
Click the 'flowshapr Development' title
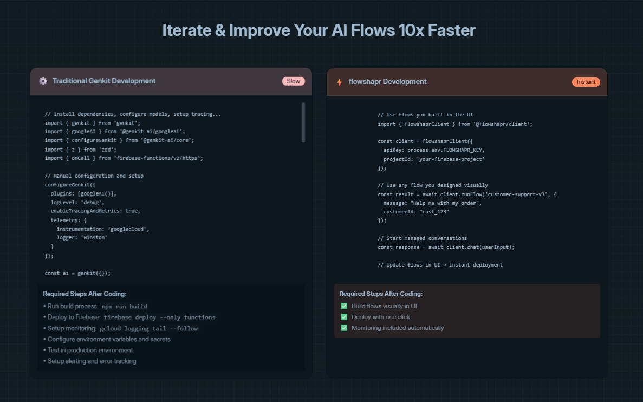pos(387,82)
